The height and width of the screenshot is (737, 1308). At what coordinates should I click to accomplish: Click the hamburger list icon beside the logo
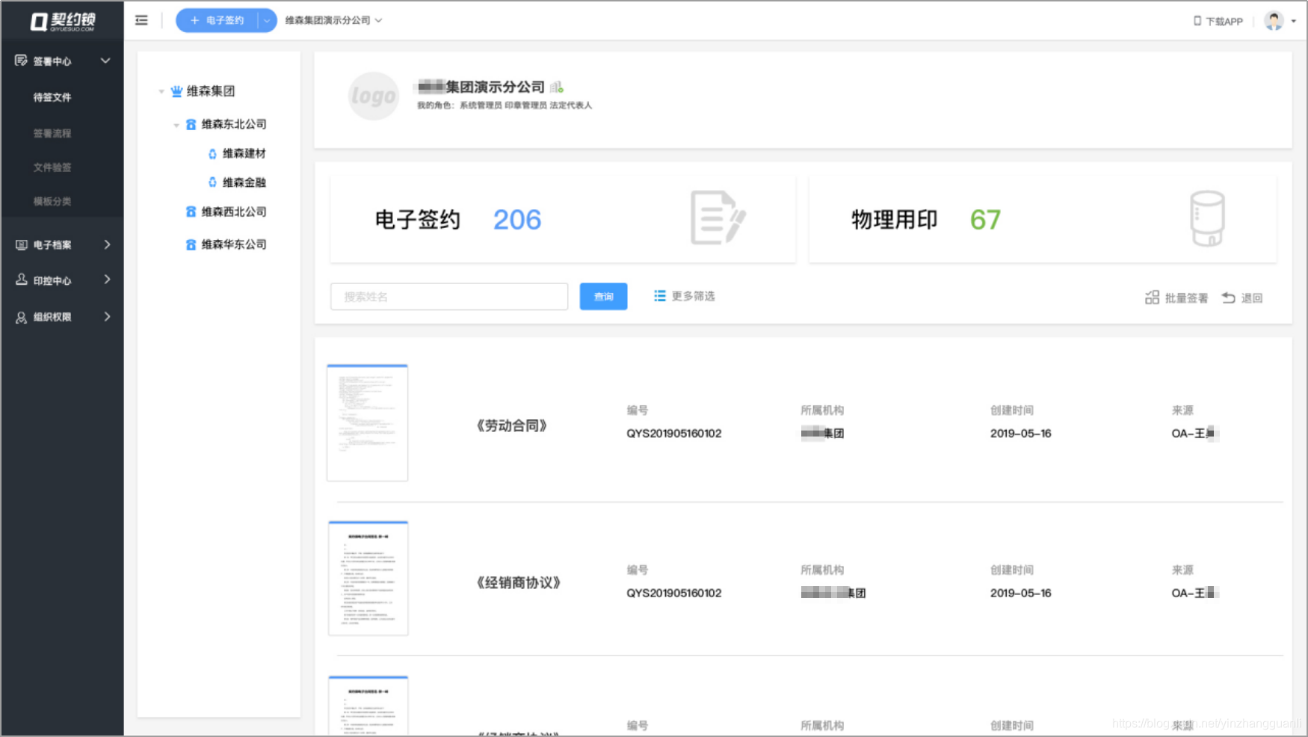[141, 20]
